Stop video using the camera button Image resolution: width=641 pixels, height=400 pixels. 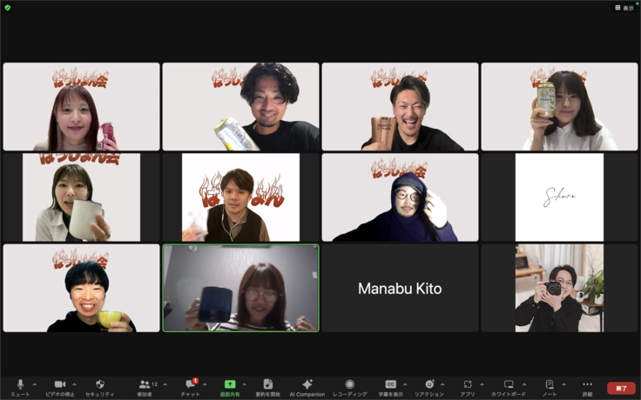(60, 385)
